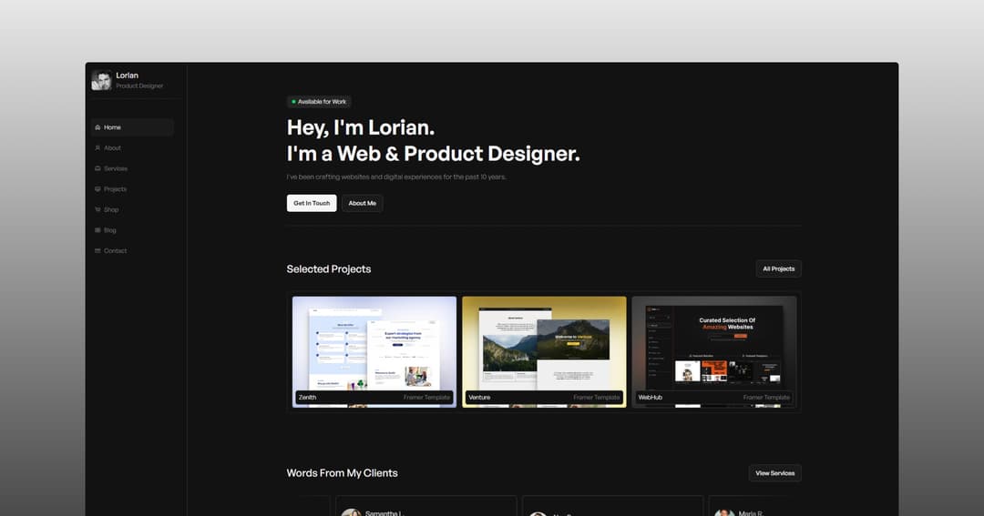Open the Zenith project thumbnail
984x516 pixels.
(374, 351)
